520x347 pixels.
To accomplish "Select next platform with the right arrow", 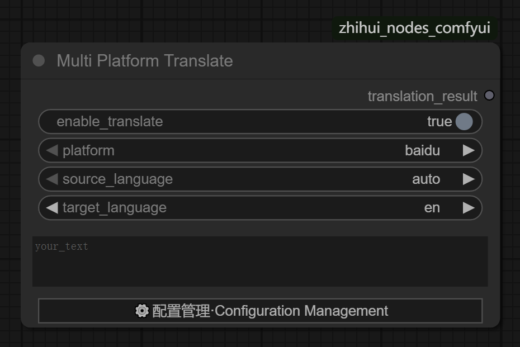I will (x=469, y=150).
